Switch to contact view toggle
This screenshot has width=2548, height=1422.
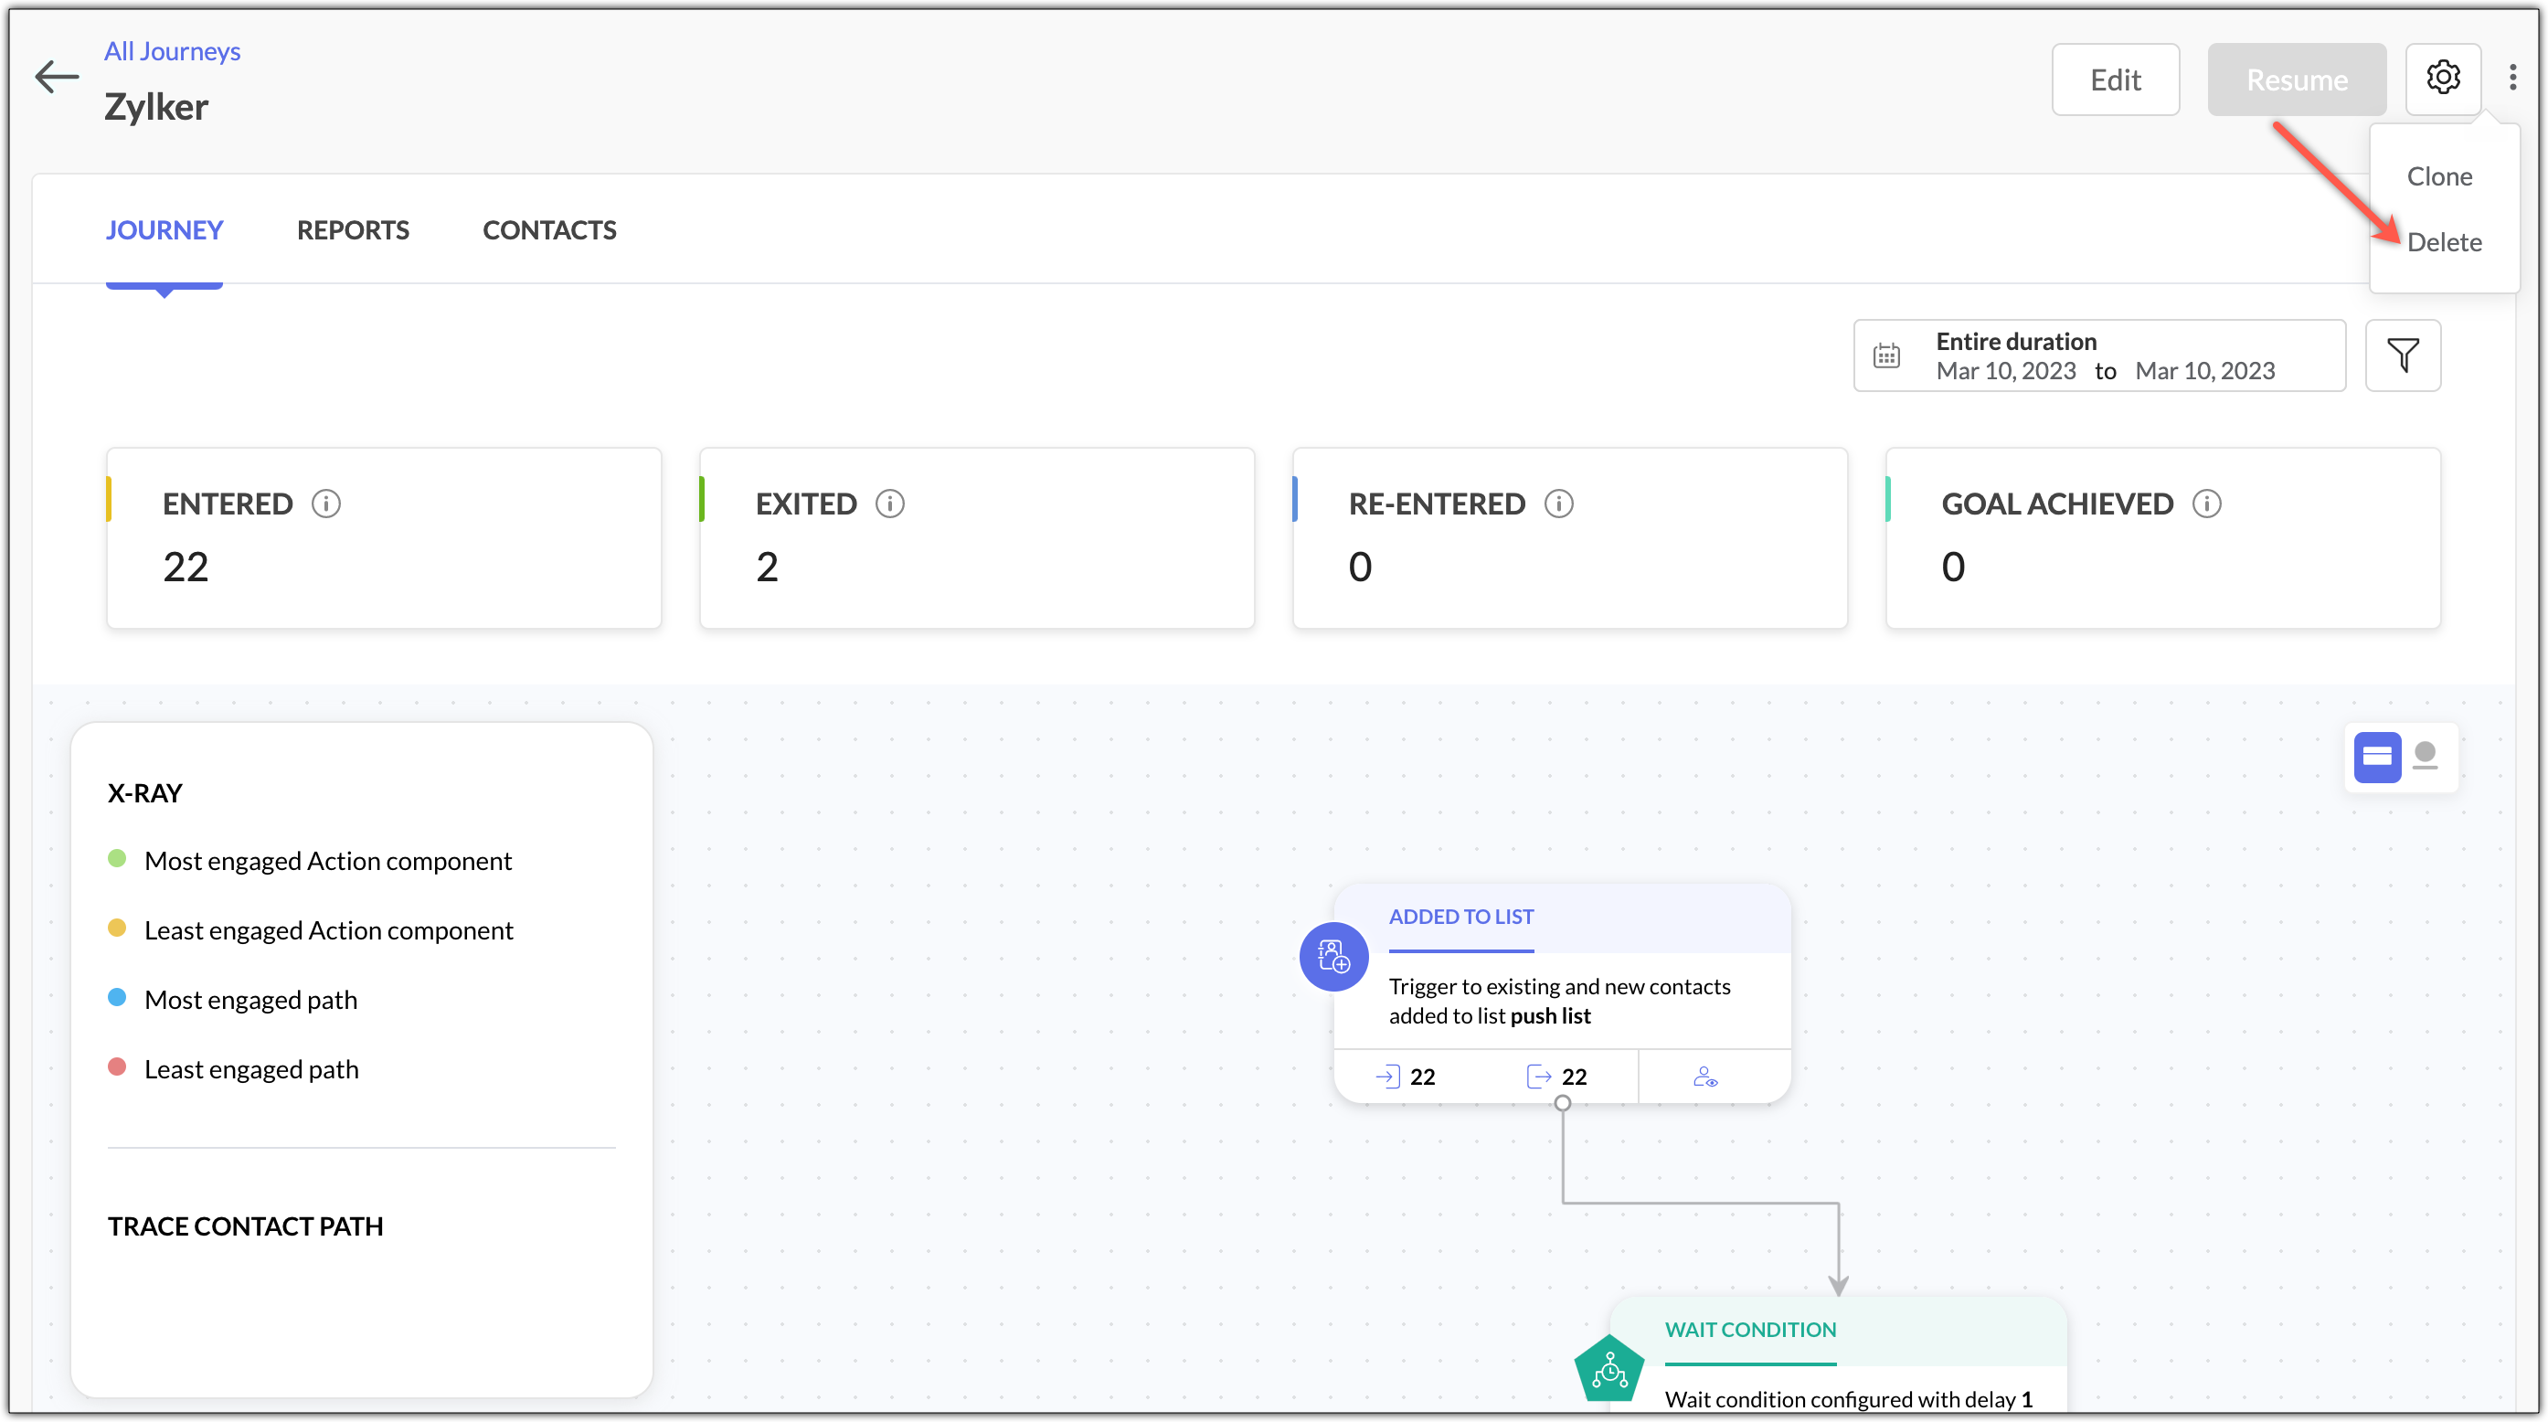point(2426,758)
